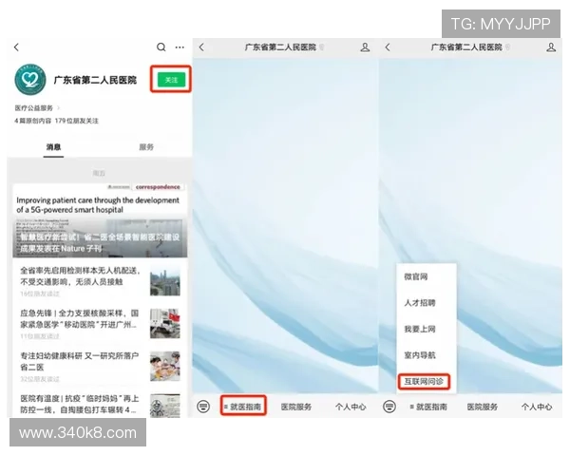This screenshot has width=570, height=456.
Task: Open profile icon in middle chat screen
Action: click(x=365, y=47)
